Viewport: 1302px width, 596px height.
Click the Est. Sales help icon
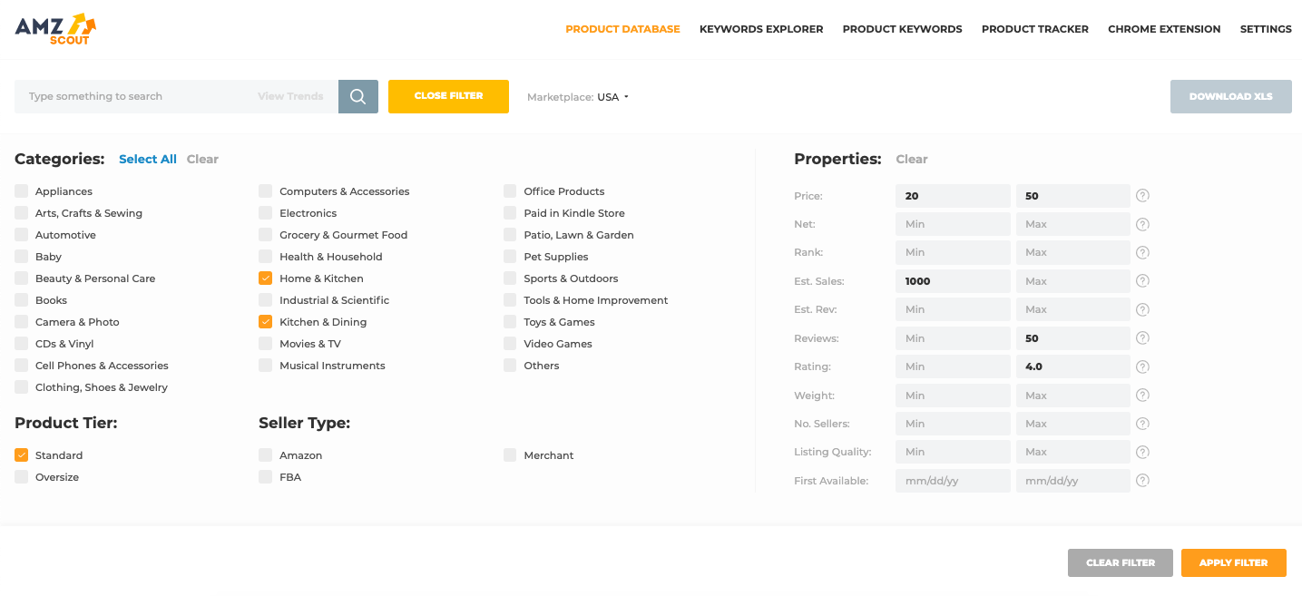[1142, 280]
